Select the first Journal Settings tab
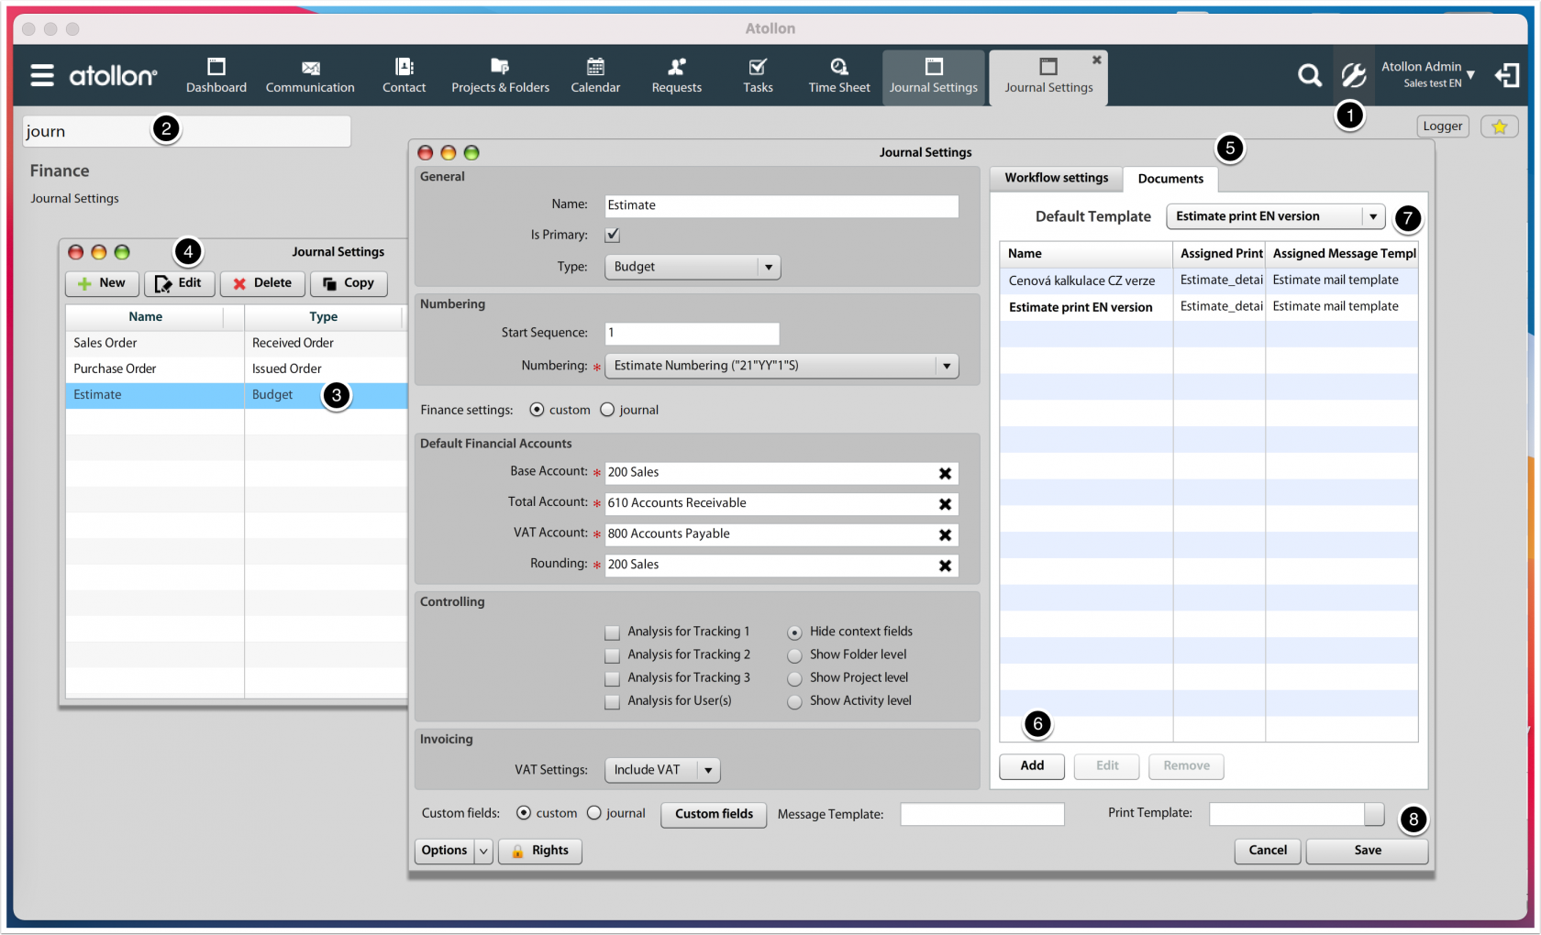Screen dimensions: 1541x935 tap(933, 78)
